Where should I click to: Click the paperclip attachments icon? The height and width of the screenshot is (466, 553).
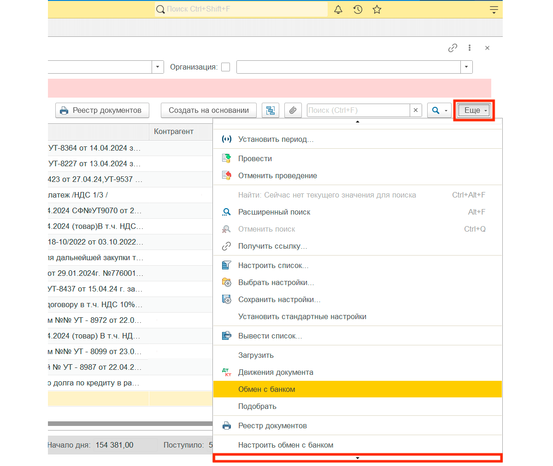click(x=293, y=111)
